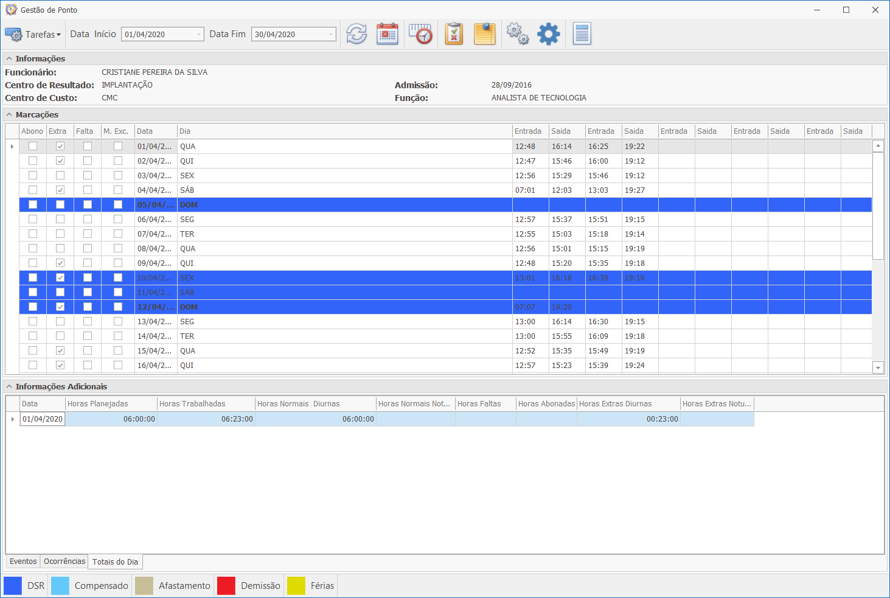Click the large blue gear icon
This screenshot has height=598, width=890.
click(x=549, y=34)
